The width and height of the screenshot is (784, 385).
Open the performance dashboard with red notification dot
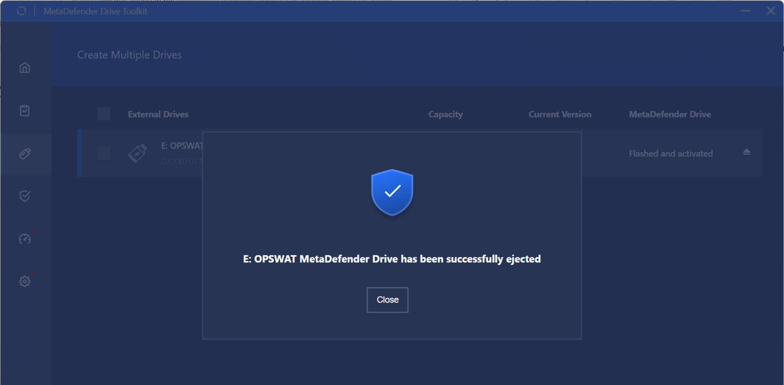click(24, 239)
